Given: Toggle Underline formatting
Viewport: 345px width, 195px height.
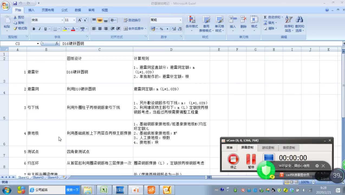Looking at the screenshot, I should pos(45,29).
